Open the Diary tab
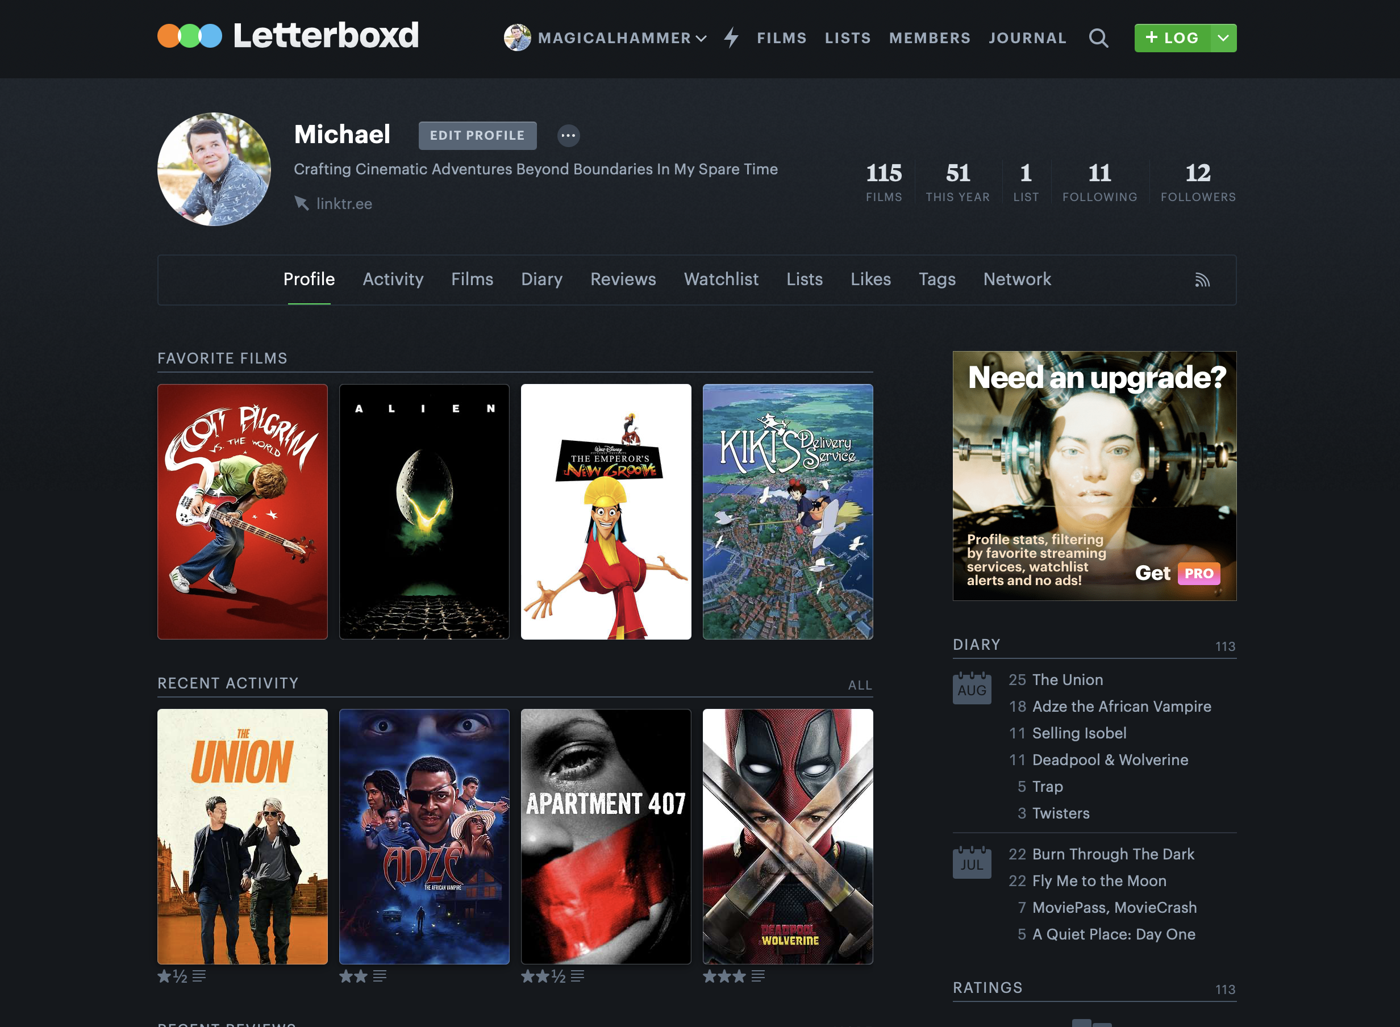The width and height of the screenshot is (1400, 1027). (541, 279)
